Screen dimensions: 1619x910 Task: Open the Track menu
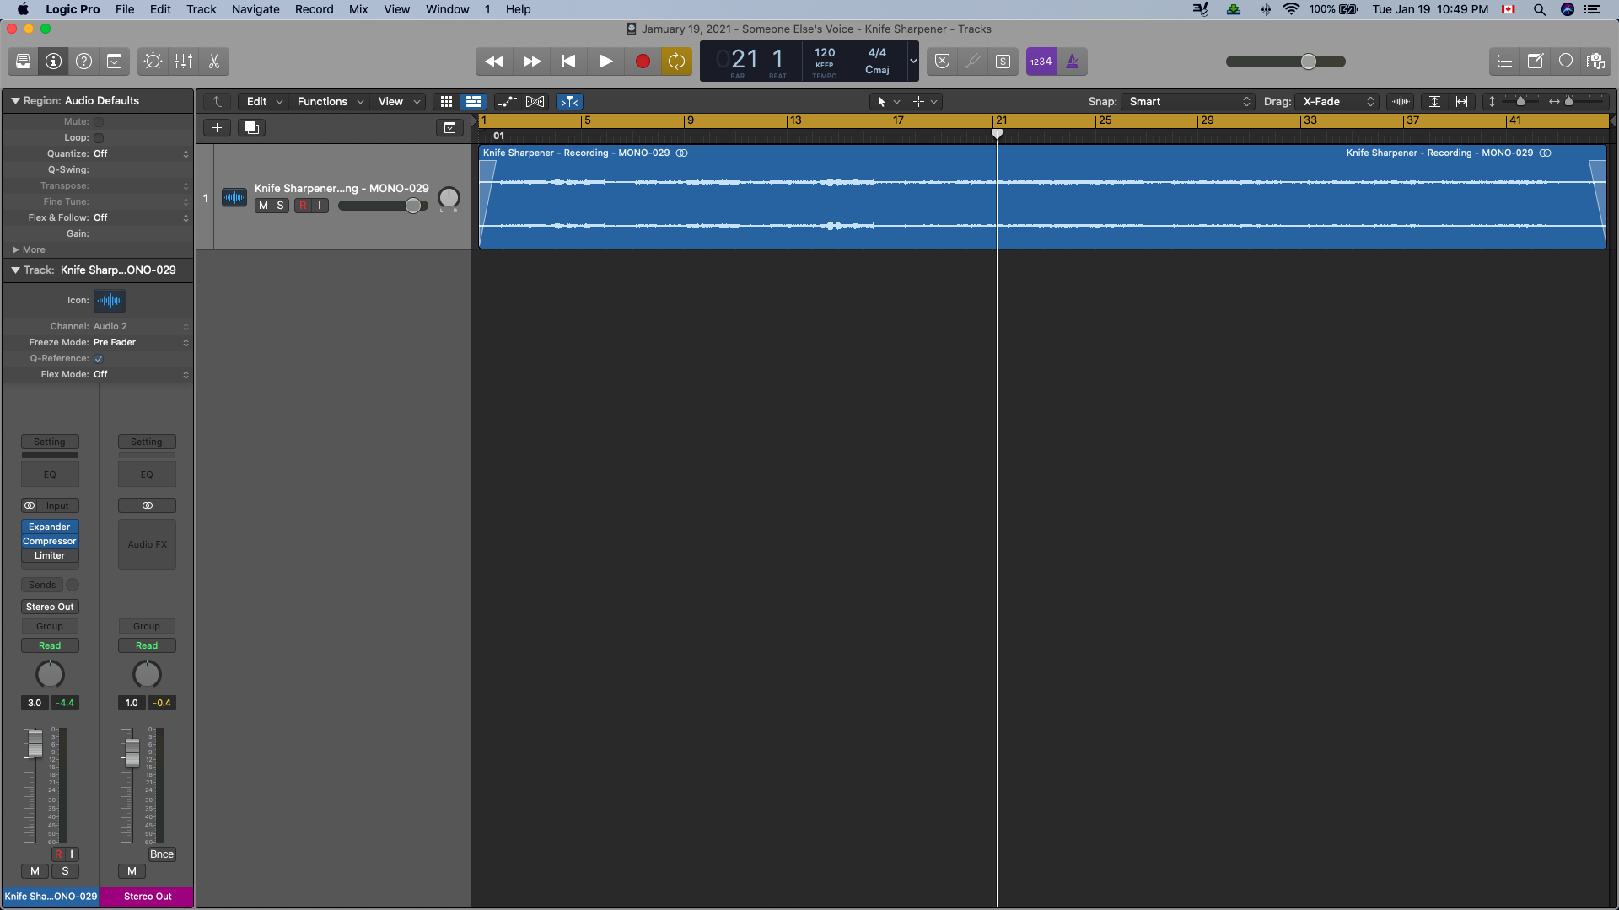pyautogui.click(x=202, y=9)
